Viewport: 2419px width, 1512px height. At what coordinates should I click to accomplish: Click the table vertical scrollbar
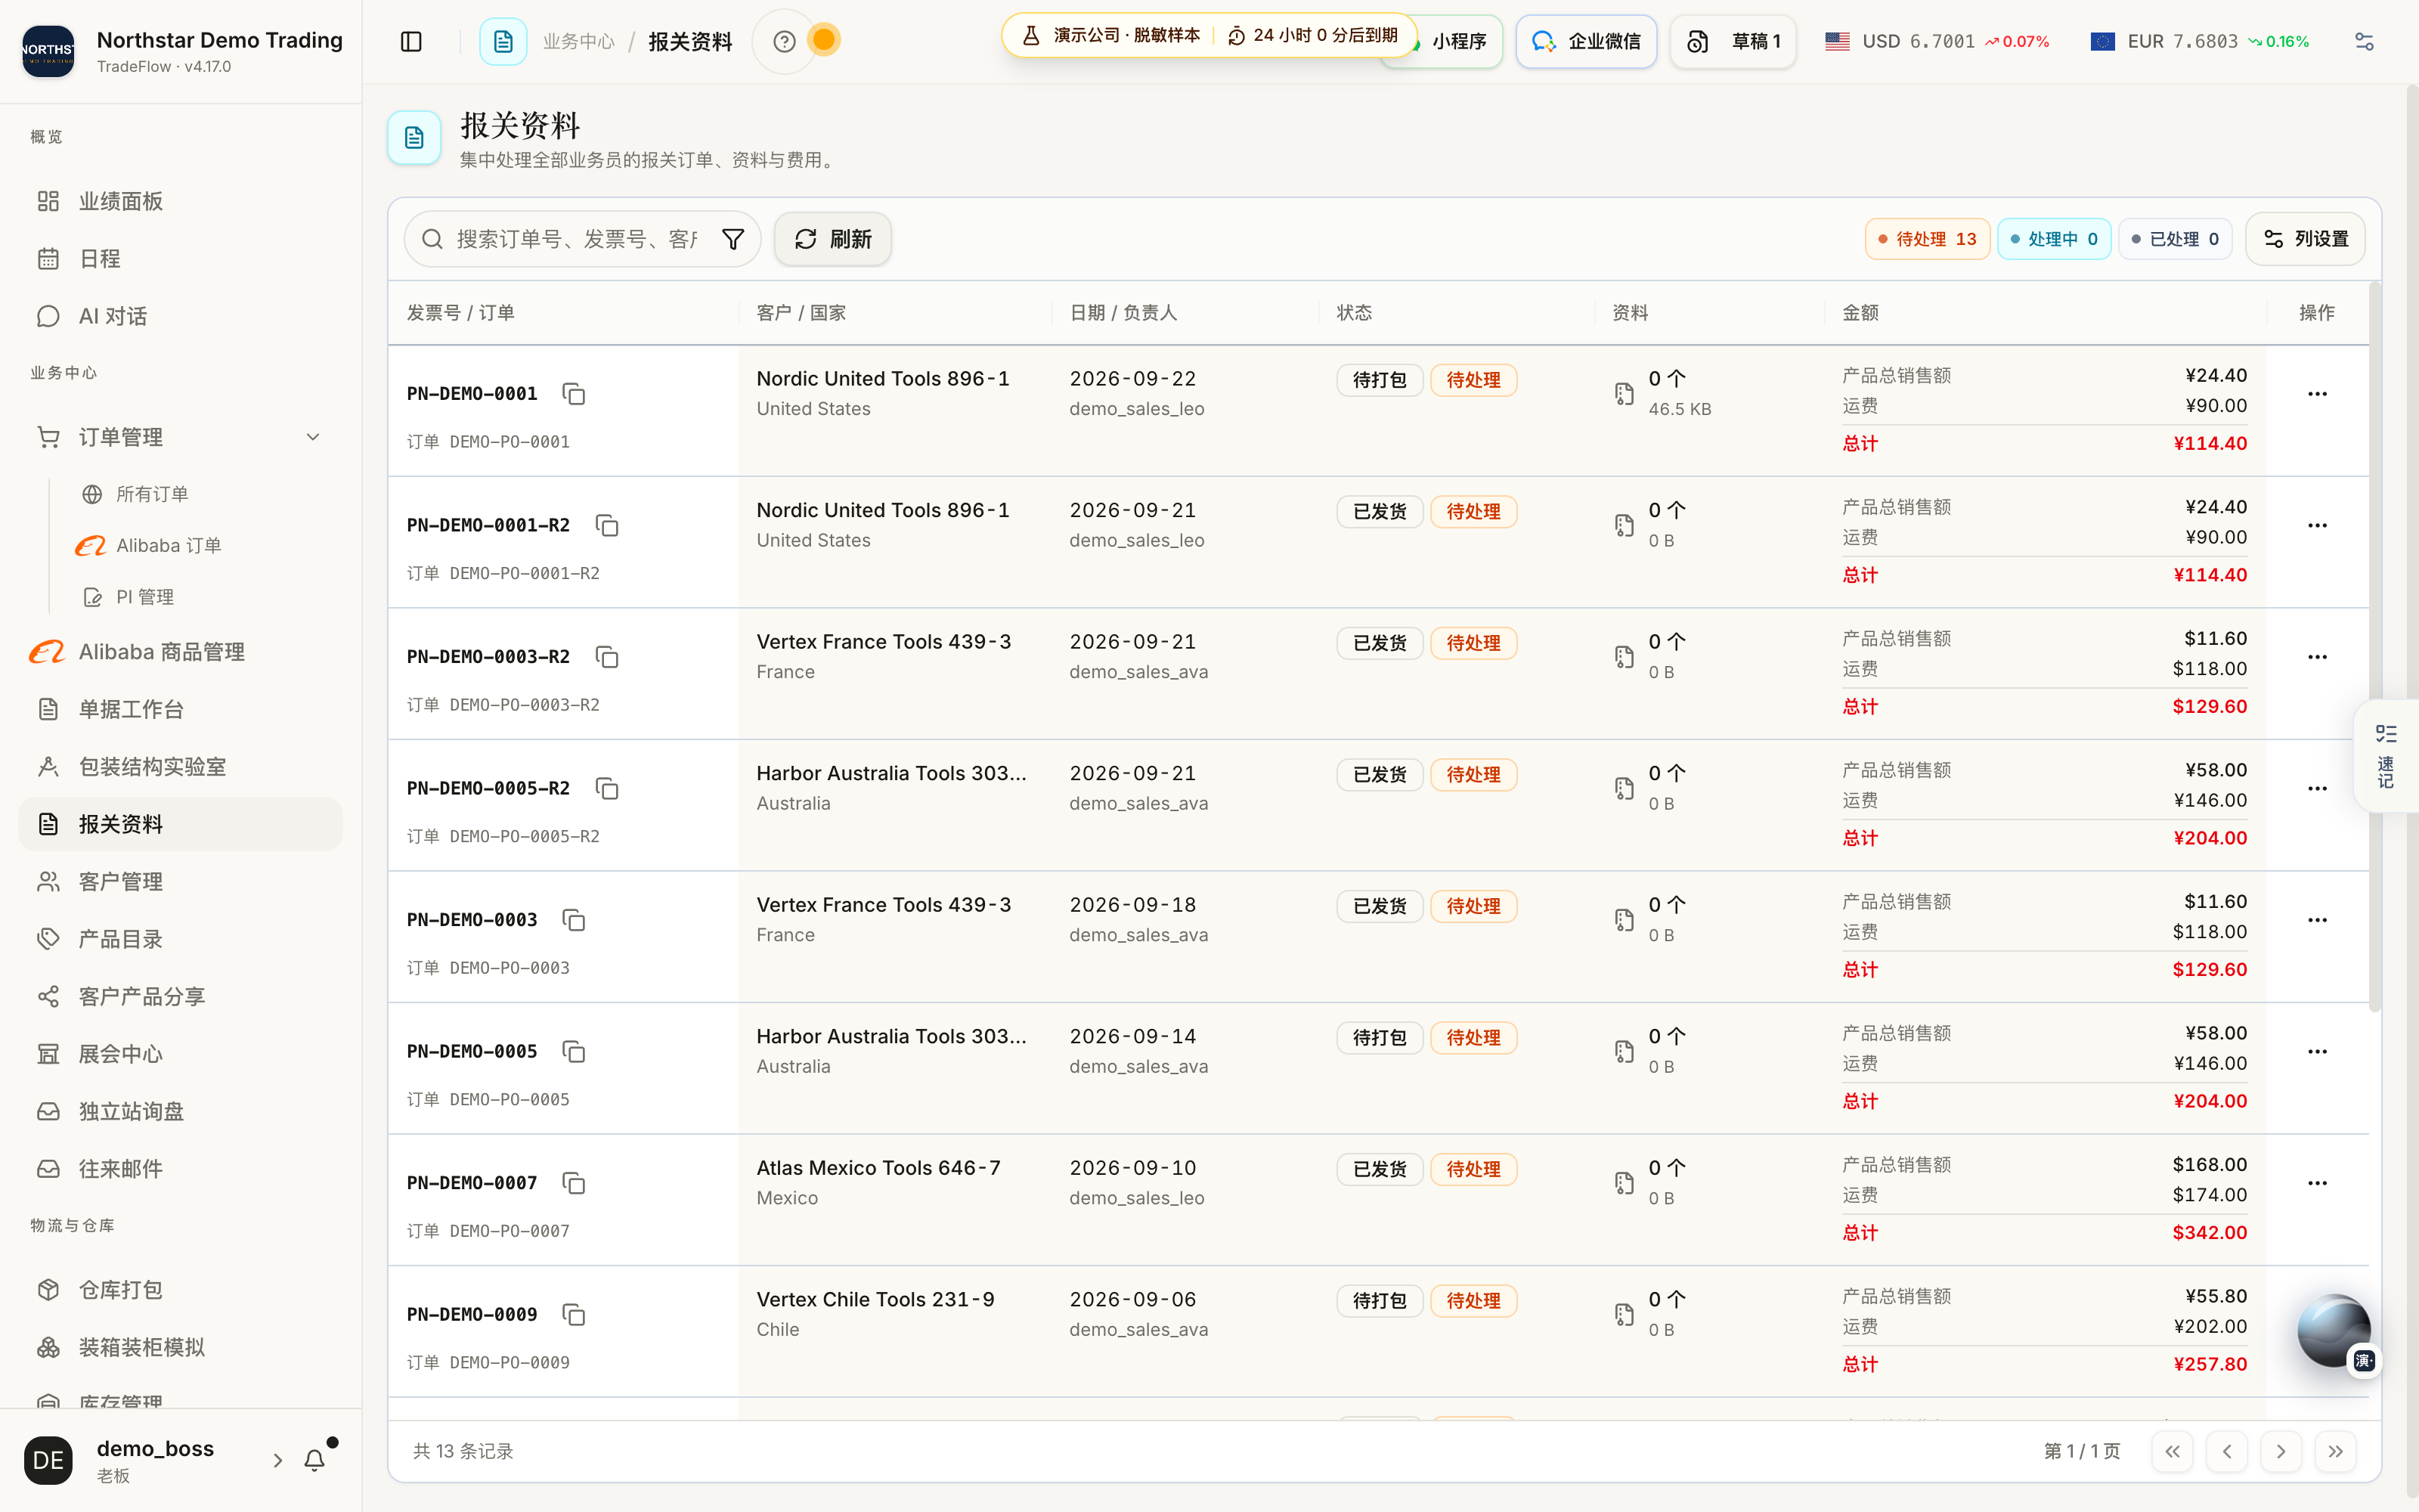coord(2375,646)
